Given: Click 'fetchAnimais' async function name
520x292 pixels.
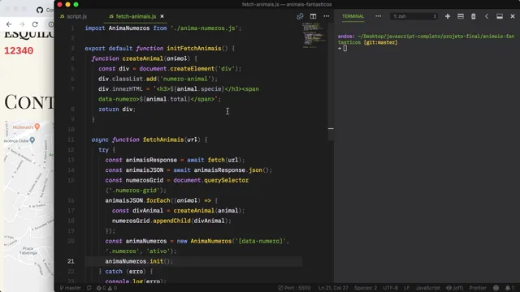Looking at the screenshot, I should (x=163, y=140).
